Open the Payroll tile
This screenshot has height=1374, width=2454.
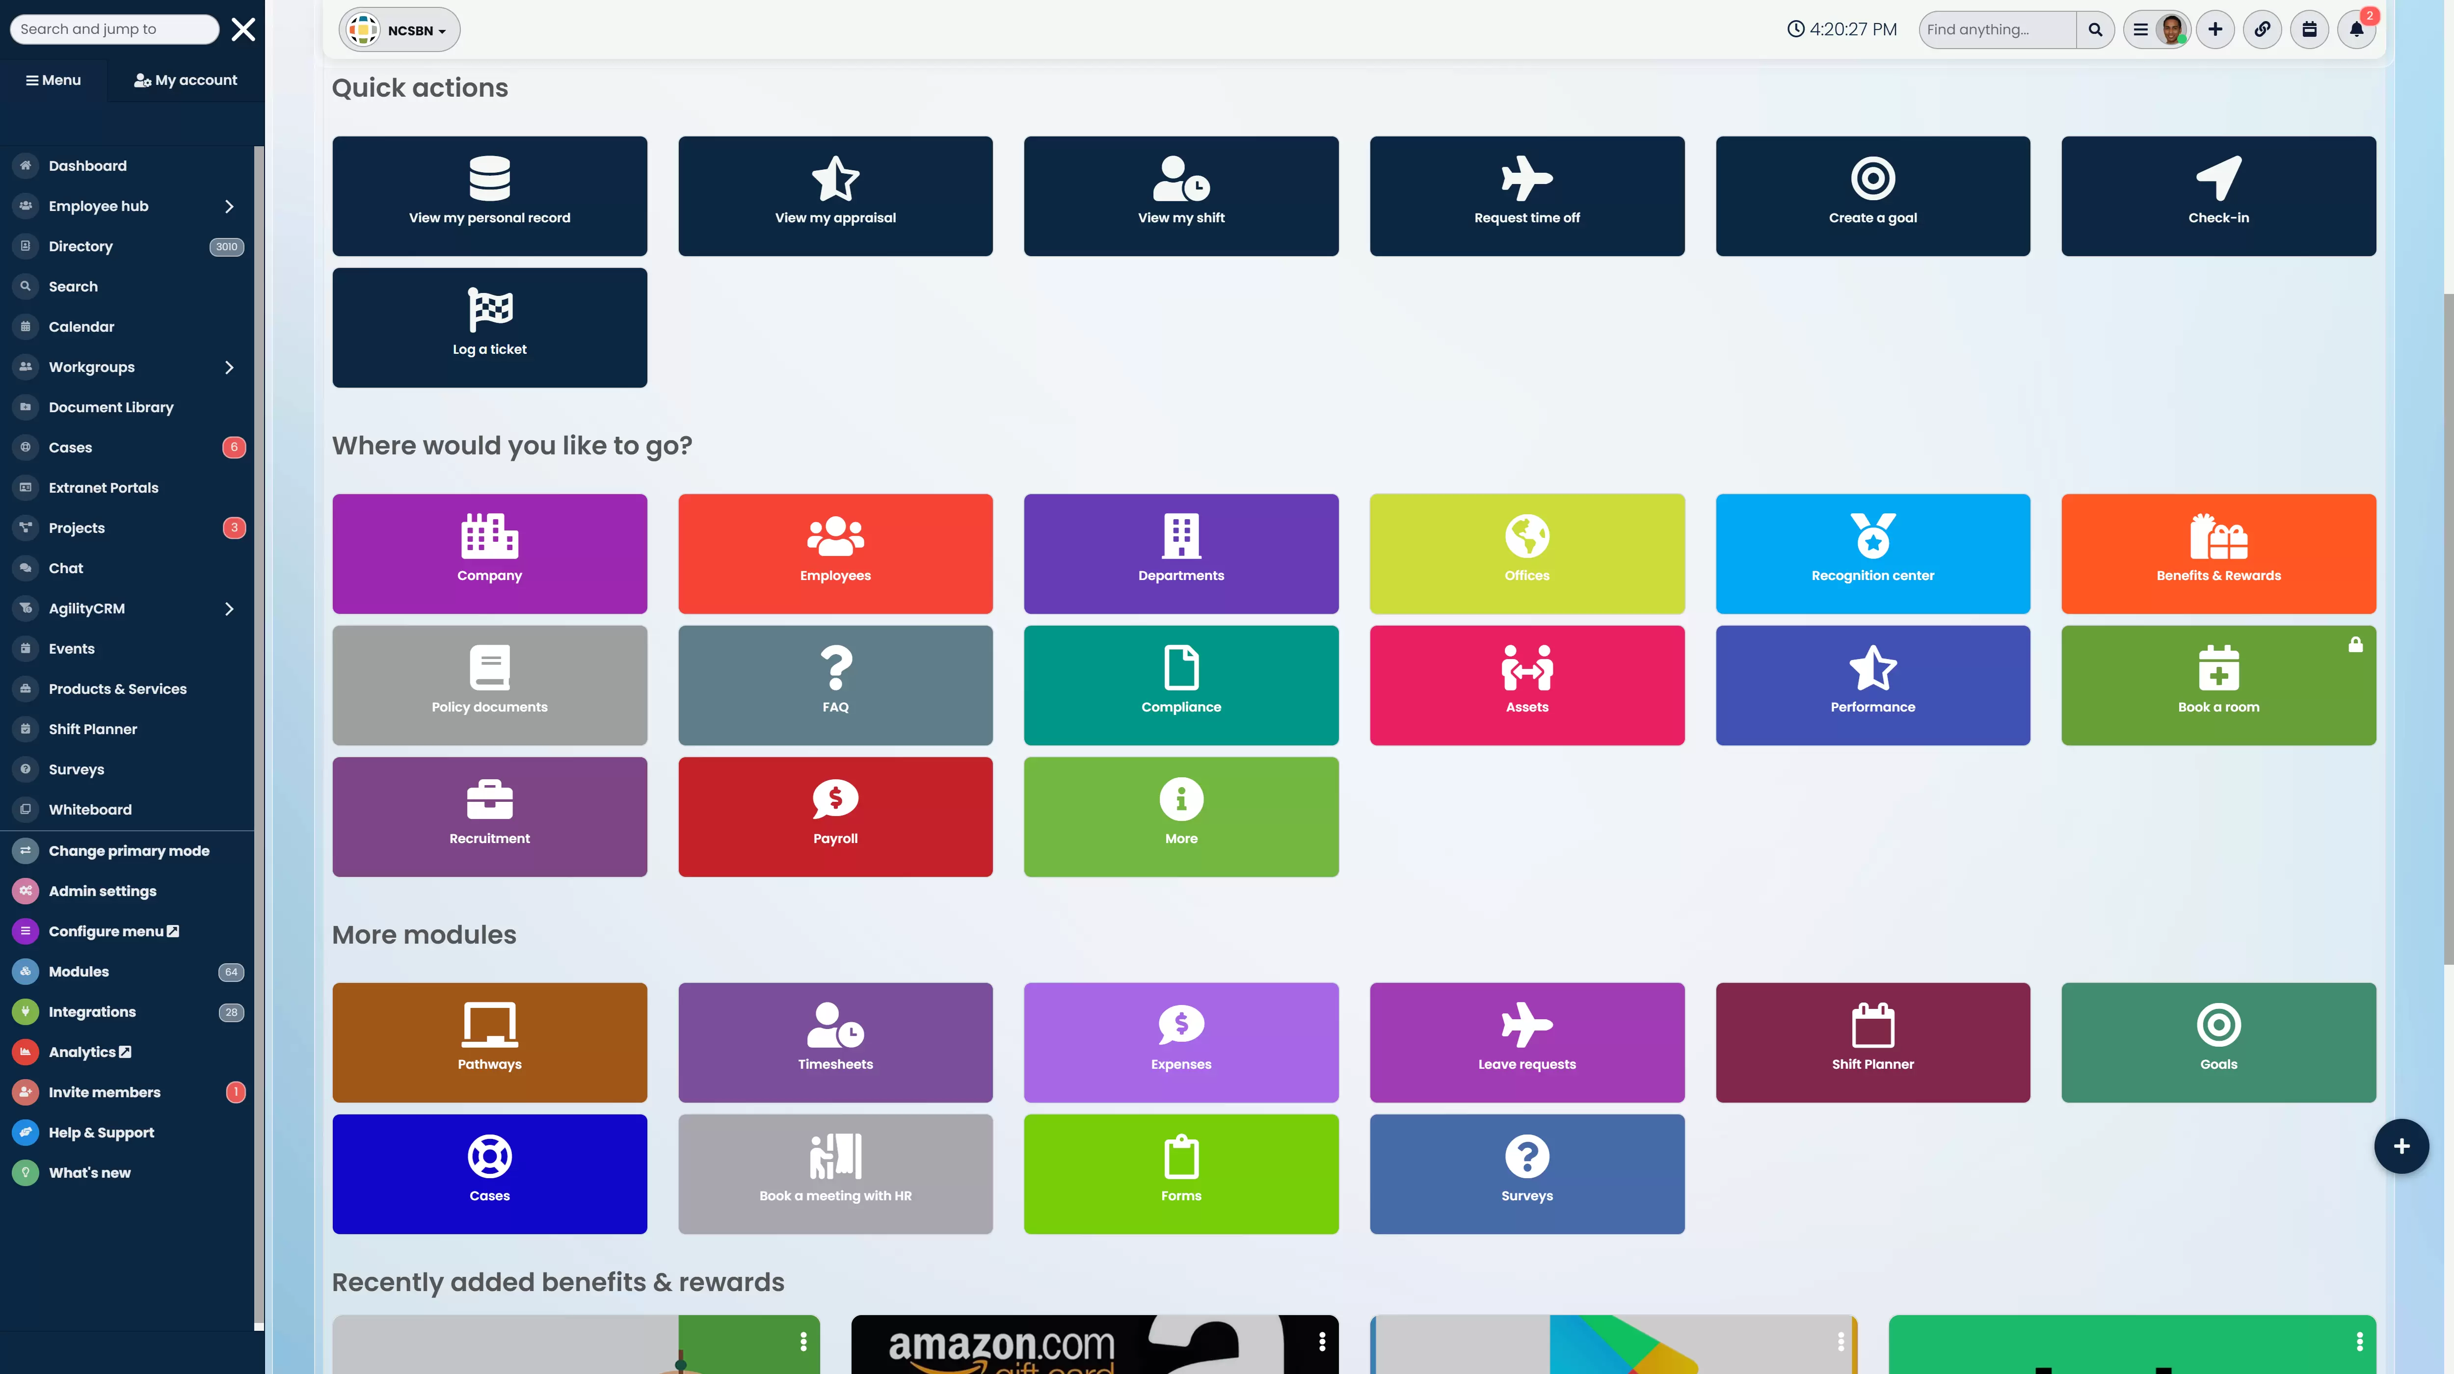834,816
